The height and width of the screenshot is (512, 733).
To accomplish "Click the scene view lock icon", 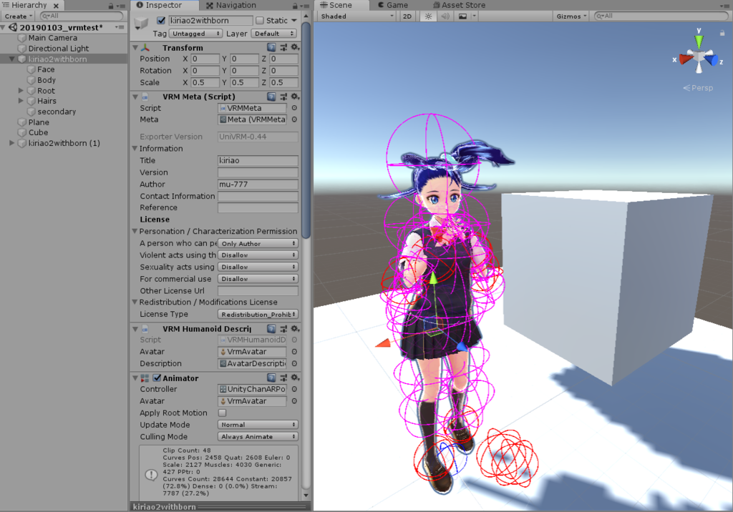I will pyautogui.click(x=722, y=33).
